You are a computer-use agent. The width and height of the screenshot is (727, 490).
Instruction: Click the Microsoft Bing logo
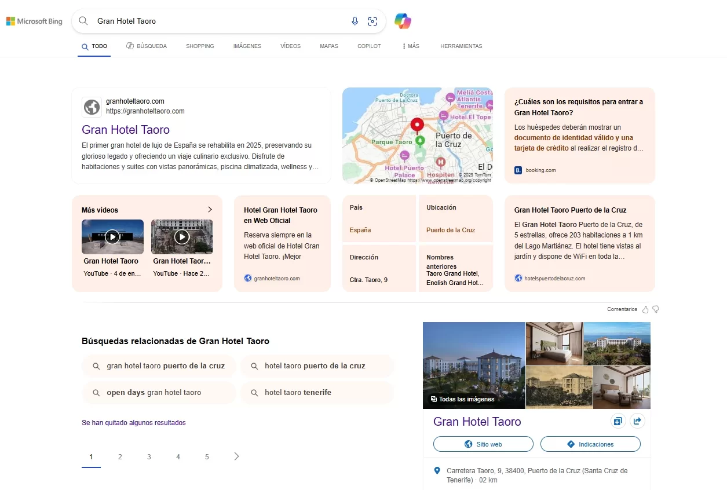coord(34,21)
